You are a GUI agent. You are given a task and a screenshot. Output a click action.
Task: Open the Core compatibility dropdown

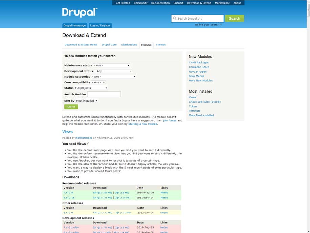pos(98,82)
